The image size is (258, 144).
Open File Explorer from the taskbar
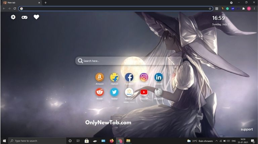(x=128, y=141)
